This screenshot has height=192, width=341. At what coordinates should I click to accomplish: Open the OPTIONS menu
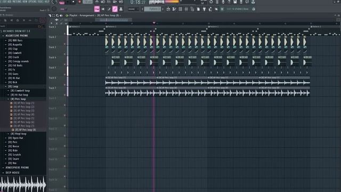(x=33, y=2)
